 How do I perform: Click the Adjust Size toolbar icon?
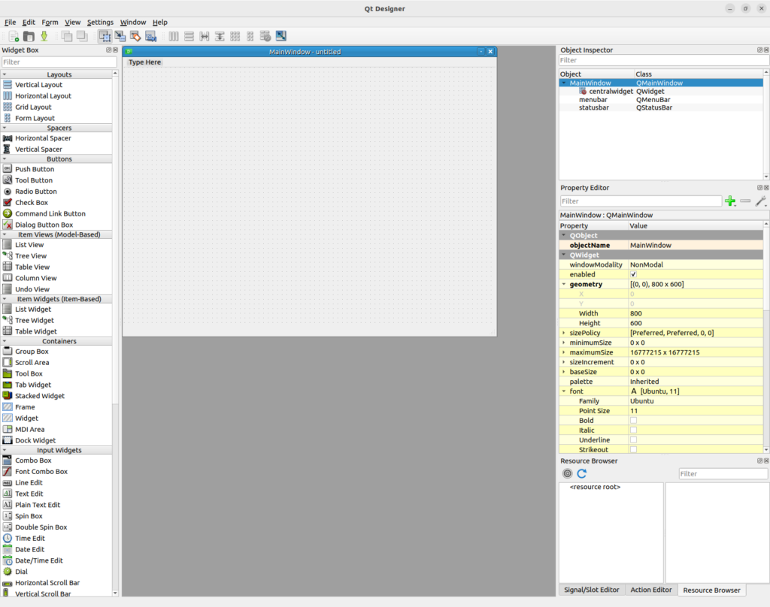click(x=281, y=36)
